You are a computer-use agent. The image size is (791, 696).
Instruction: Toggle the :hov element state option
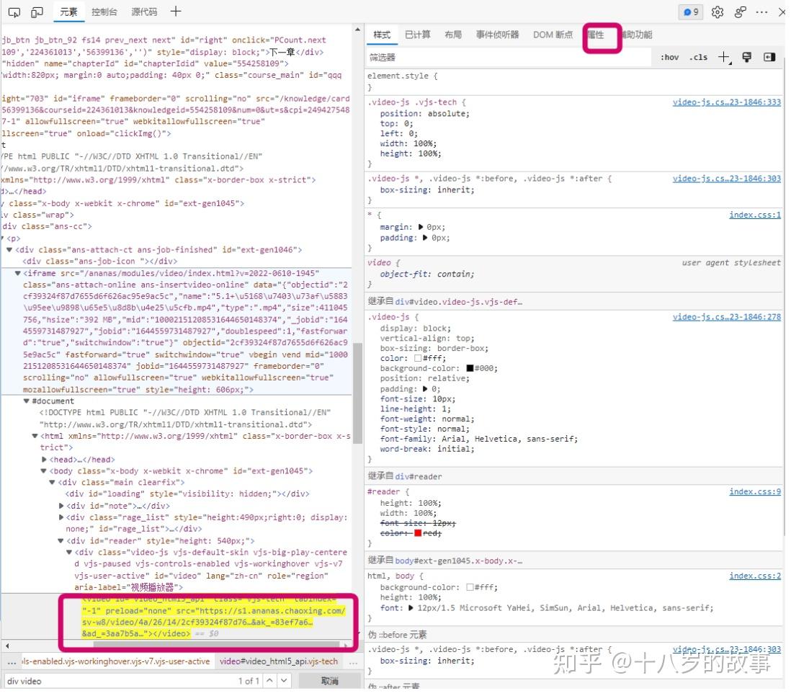[669, 58]
